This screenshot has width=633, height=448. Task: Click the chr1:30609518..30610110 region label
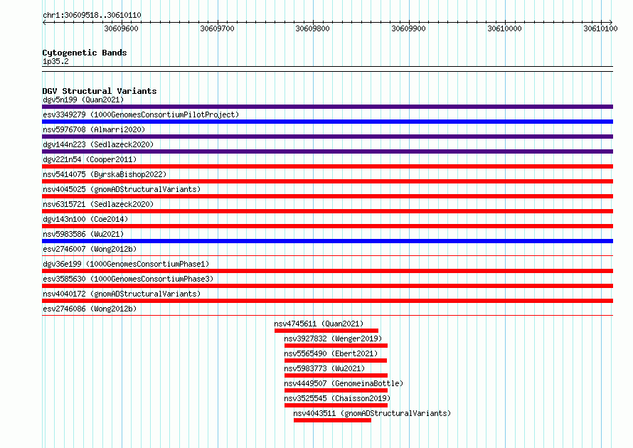(x=92, y=16)
